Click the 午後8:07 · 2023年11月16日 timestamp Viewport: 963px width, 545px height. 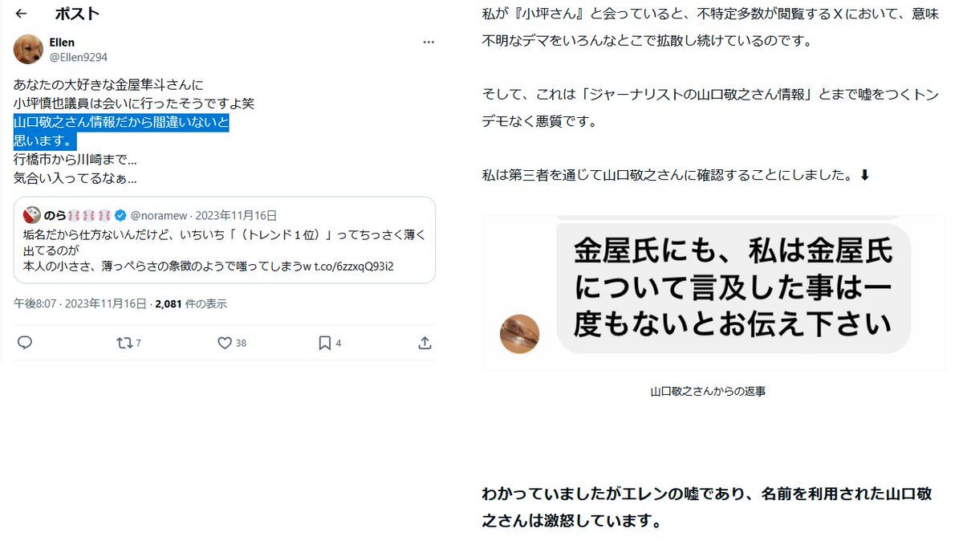coord(80,303)
